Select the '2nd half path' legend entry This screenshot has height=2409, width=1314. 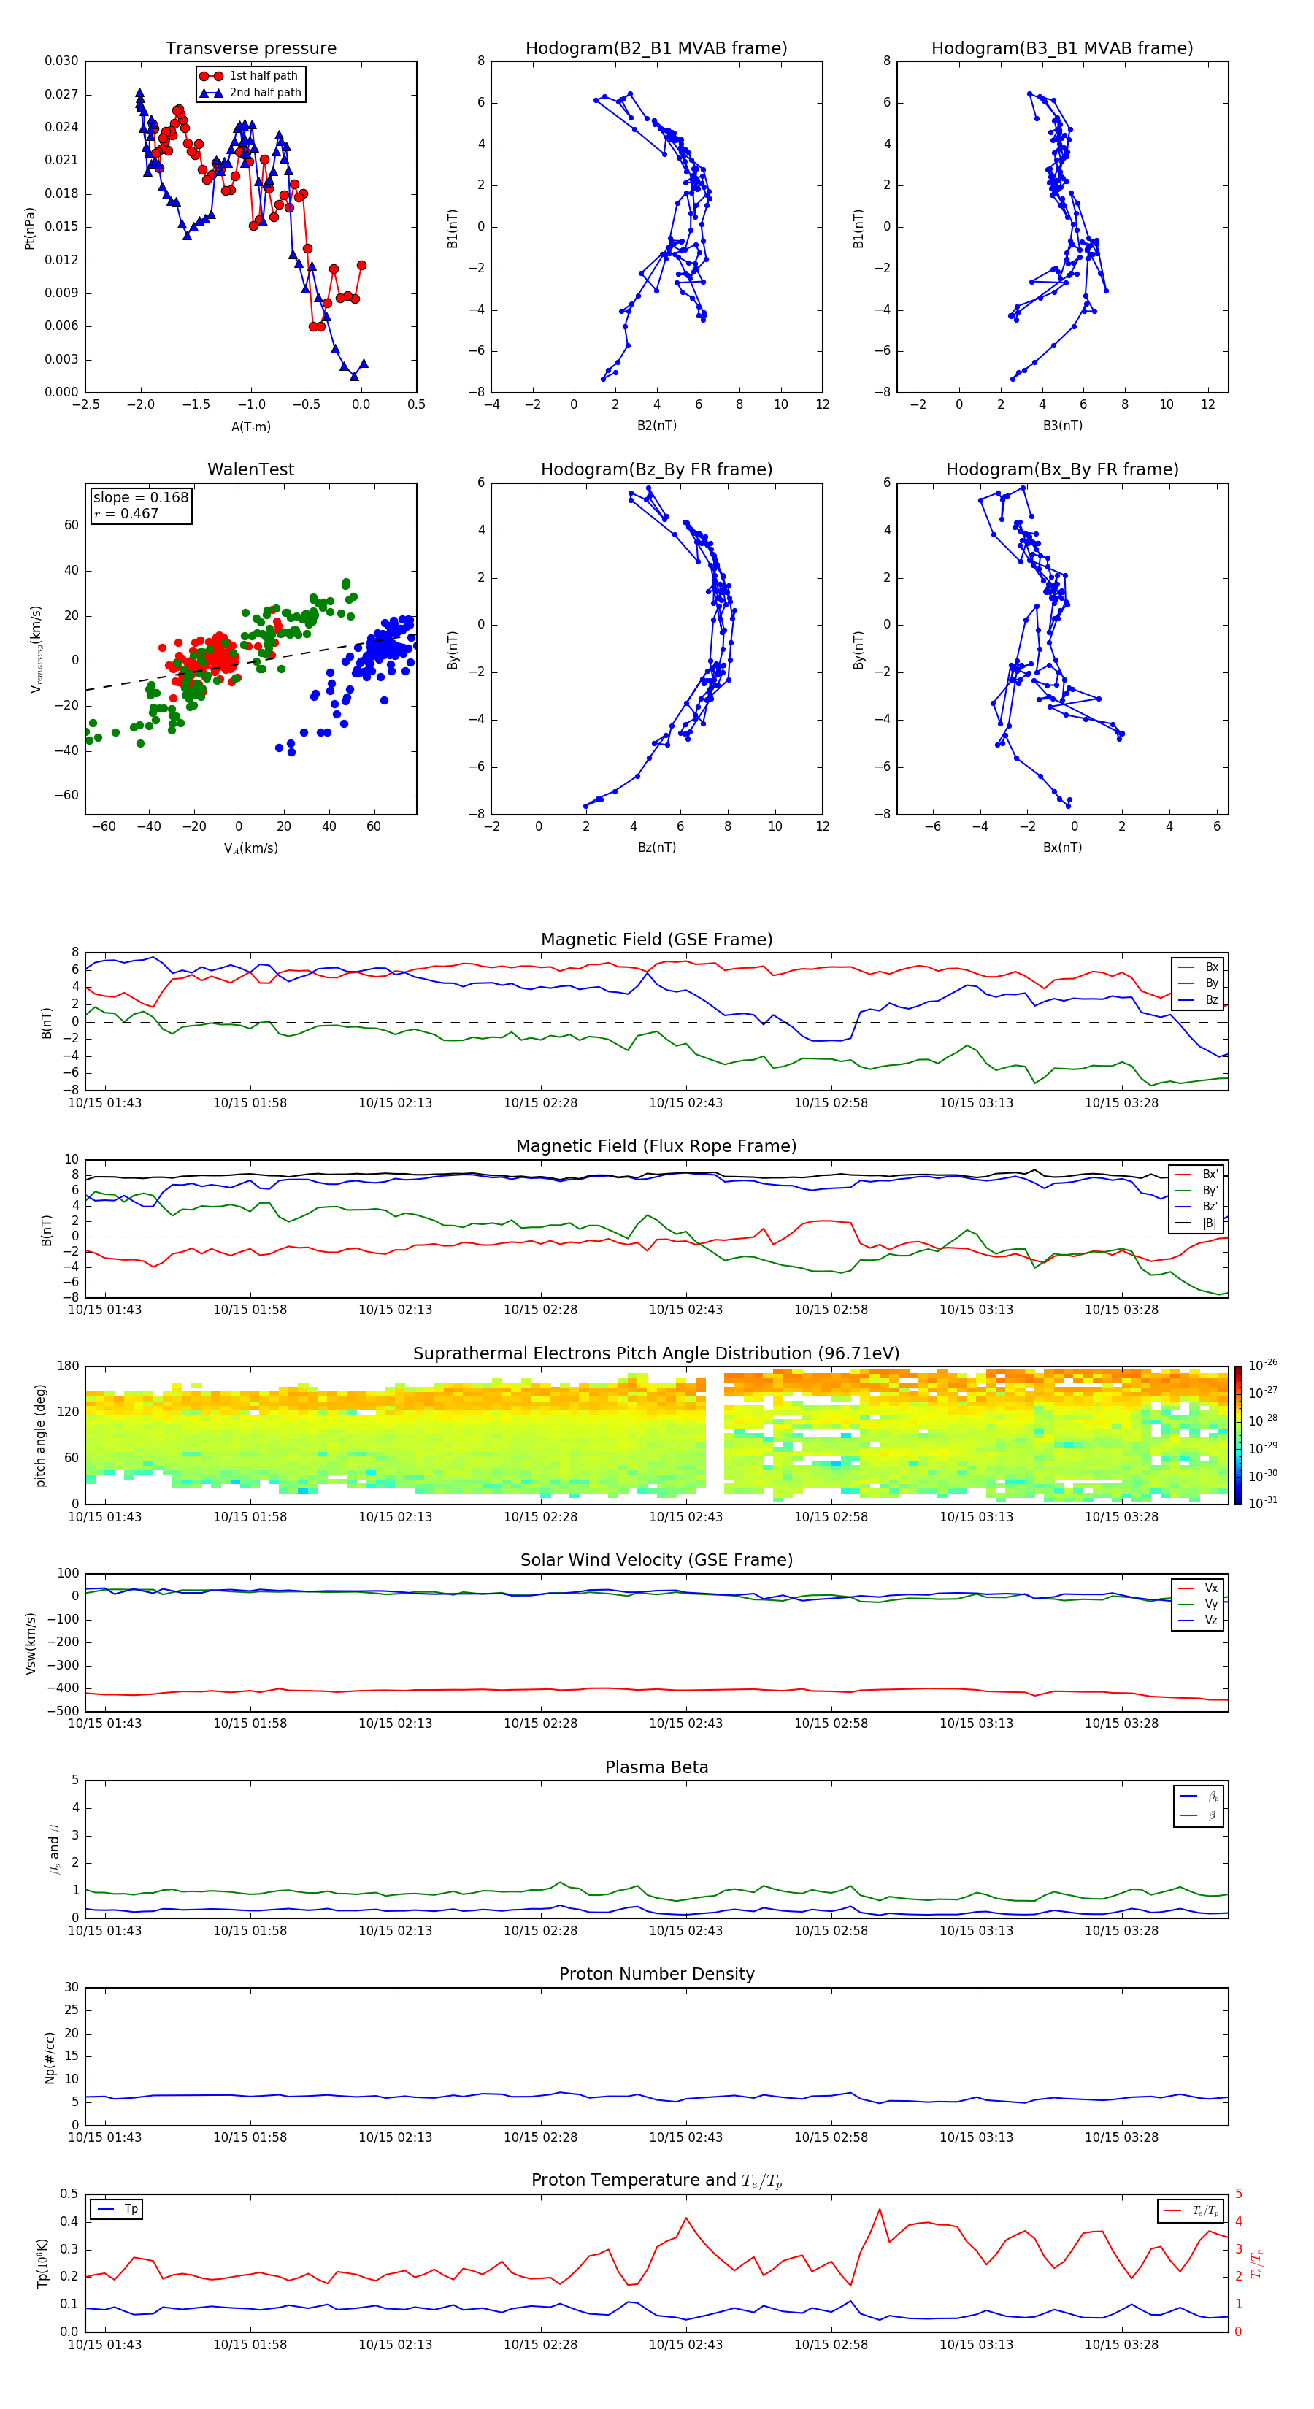[250, 93]
